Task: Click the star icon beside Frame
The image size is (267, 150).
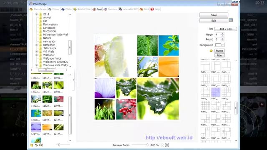Action: click(x=211, y=51)
